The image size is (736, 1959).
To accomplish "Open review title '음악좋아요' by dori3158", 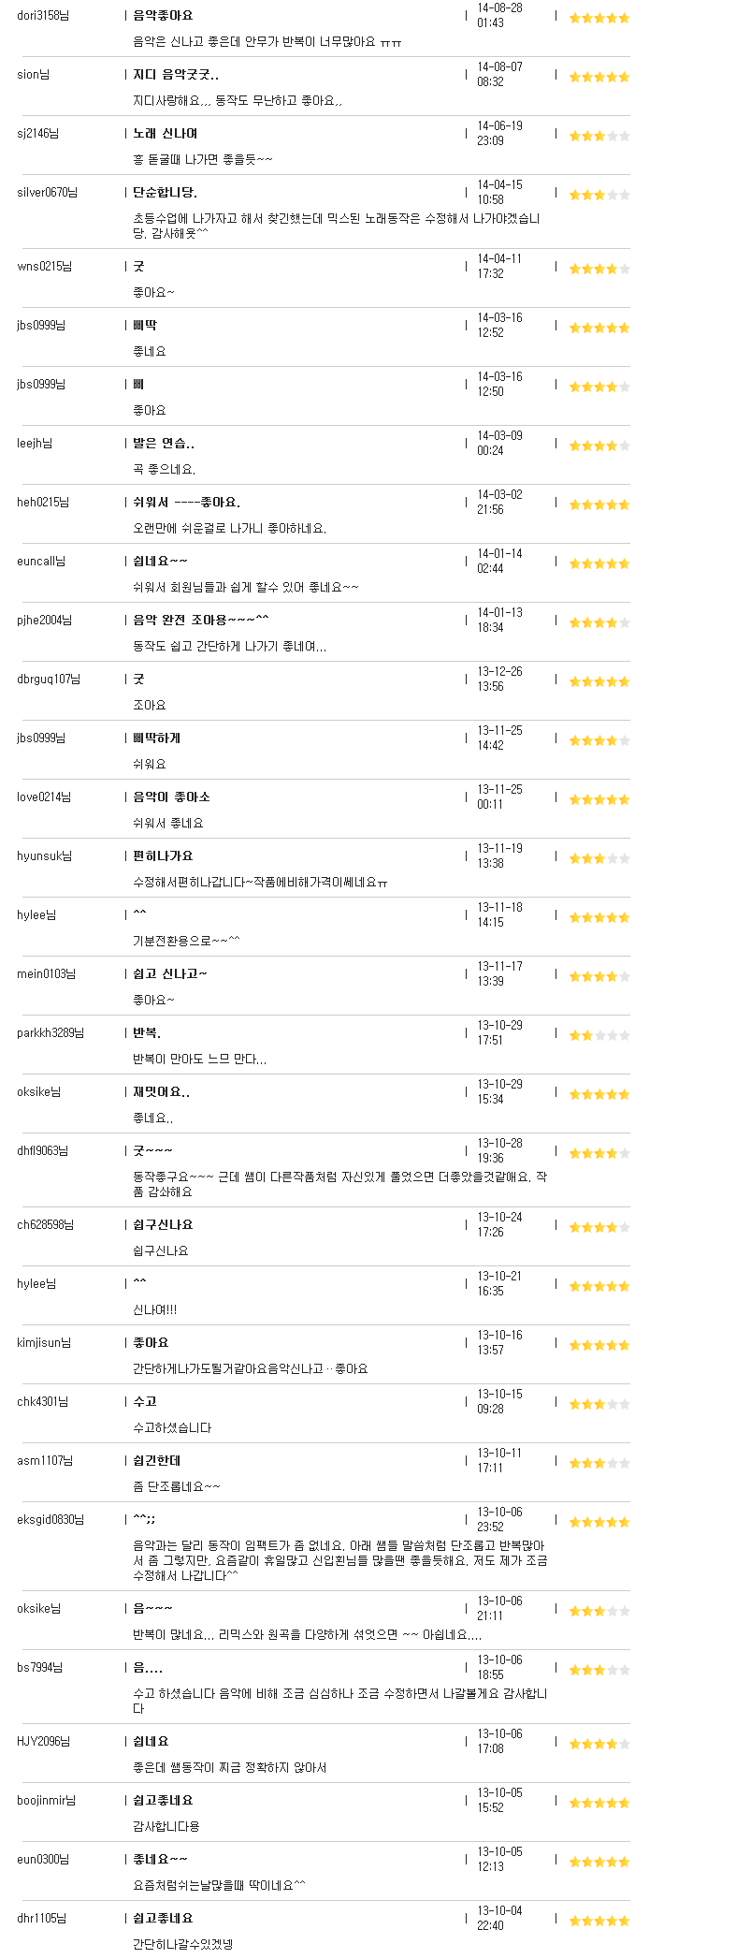I will pyautogui.click(x=163, y=16).
